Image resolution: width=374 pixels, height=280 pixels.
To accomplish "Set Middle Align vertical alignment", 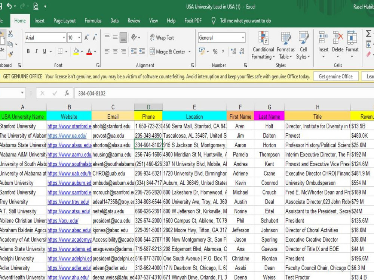I will (115, 37).
